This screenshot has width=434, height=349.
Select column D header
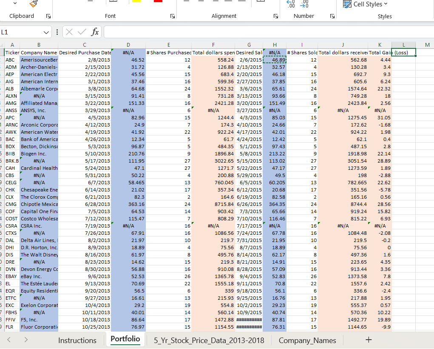[128, 45]
